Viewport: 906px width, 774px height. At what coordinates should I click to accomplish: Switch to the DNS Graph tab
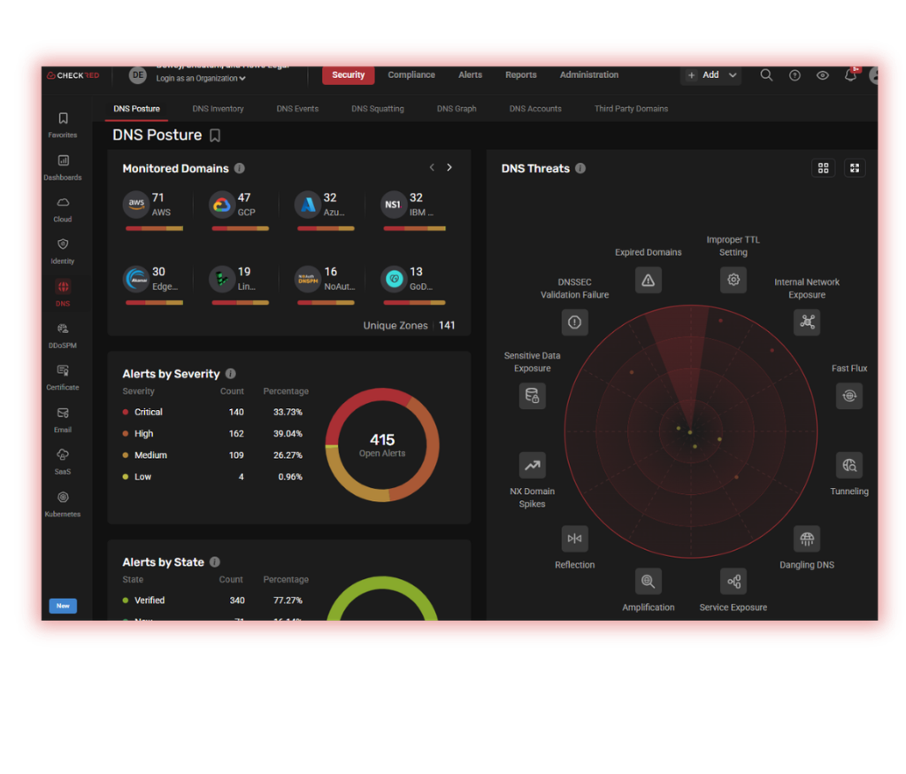click(457, 109)
